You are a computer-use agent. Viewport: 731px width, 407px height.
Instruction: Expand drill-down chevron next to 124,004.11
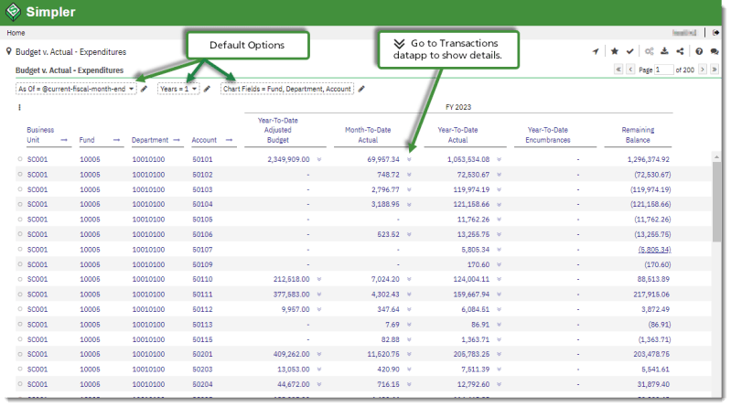(499, 279)
